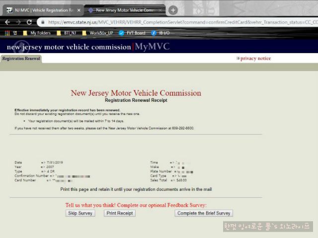
Task: Click the MyMVC header logo text
Action: click(x=152, y=47)
